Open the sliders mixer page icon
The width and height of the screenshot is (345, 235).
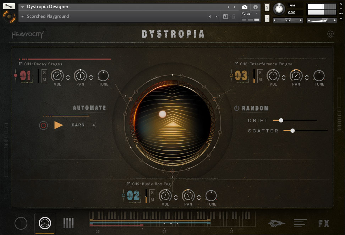coord(69,223)
